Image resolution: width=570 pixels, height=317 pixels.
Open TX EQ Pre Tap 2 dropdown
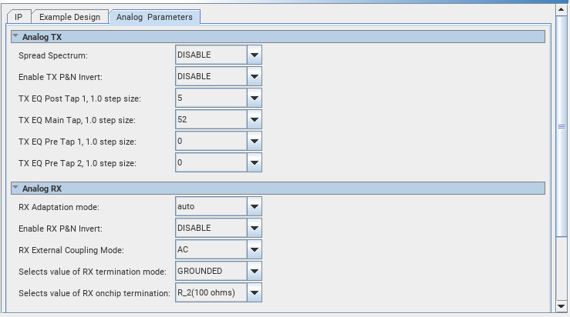point(255,163)
